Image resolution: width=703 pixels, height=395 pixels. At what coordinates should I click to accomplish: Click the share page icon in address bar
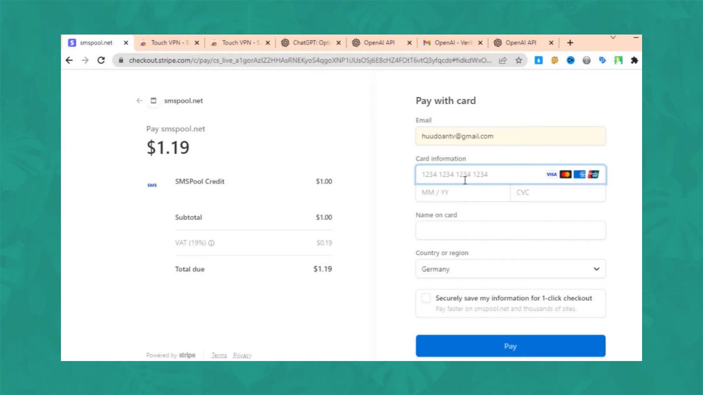503,60
